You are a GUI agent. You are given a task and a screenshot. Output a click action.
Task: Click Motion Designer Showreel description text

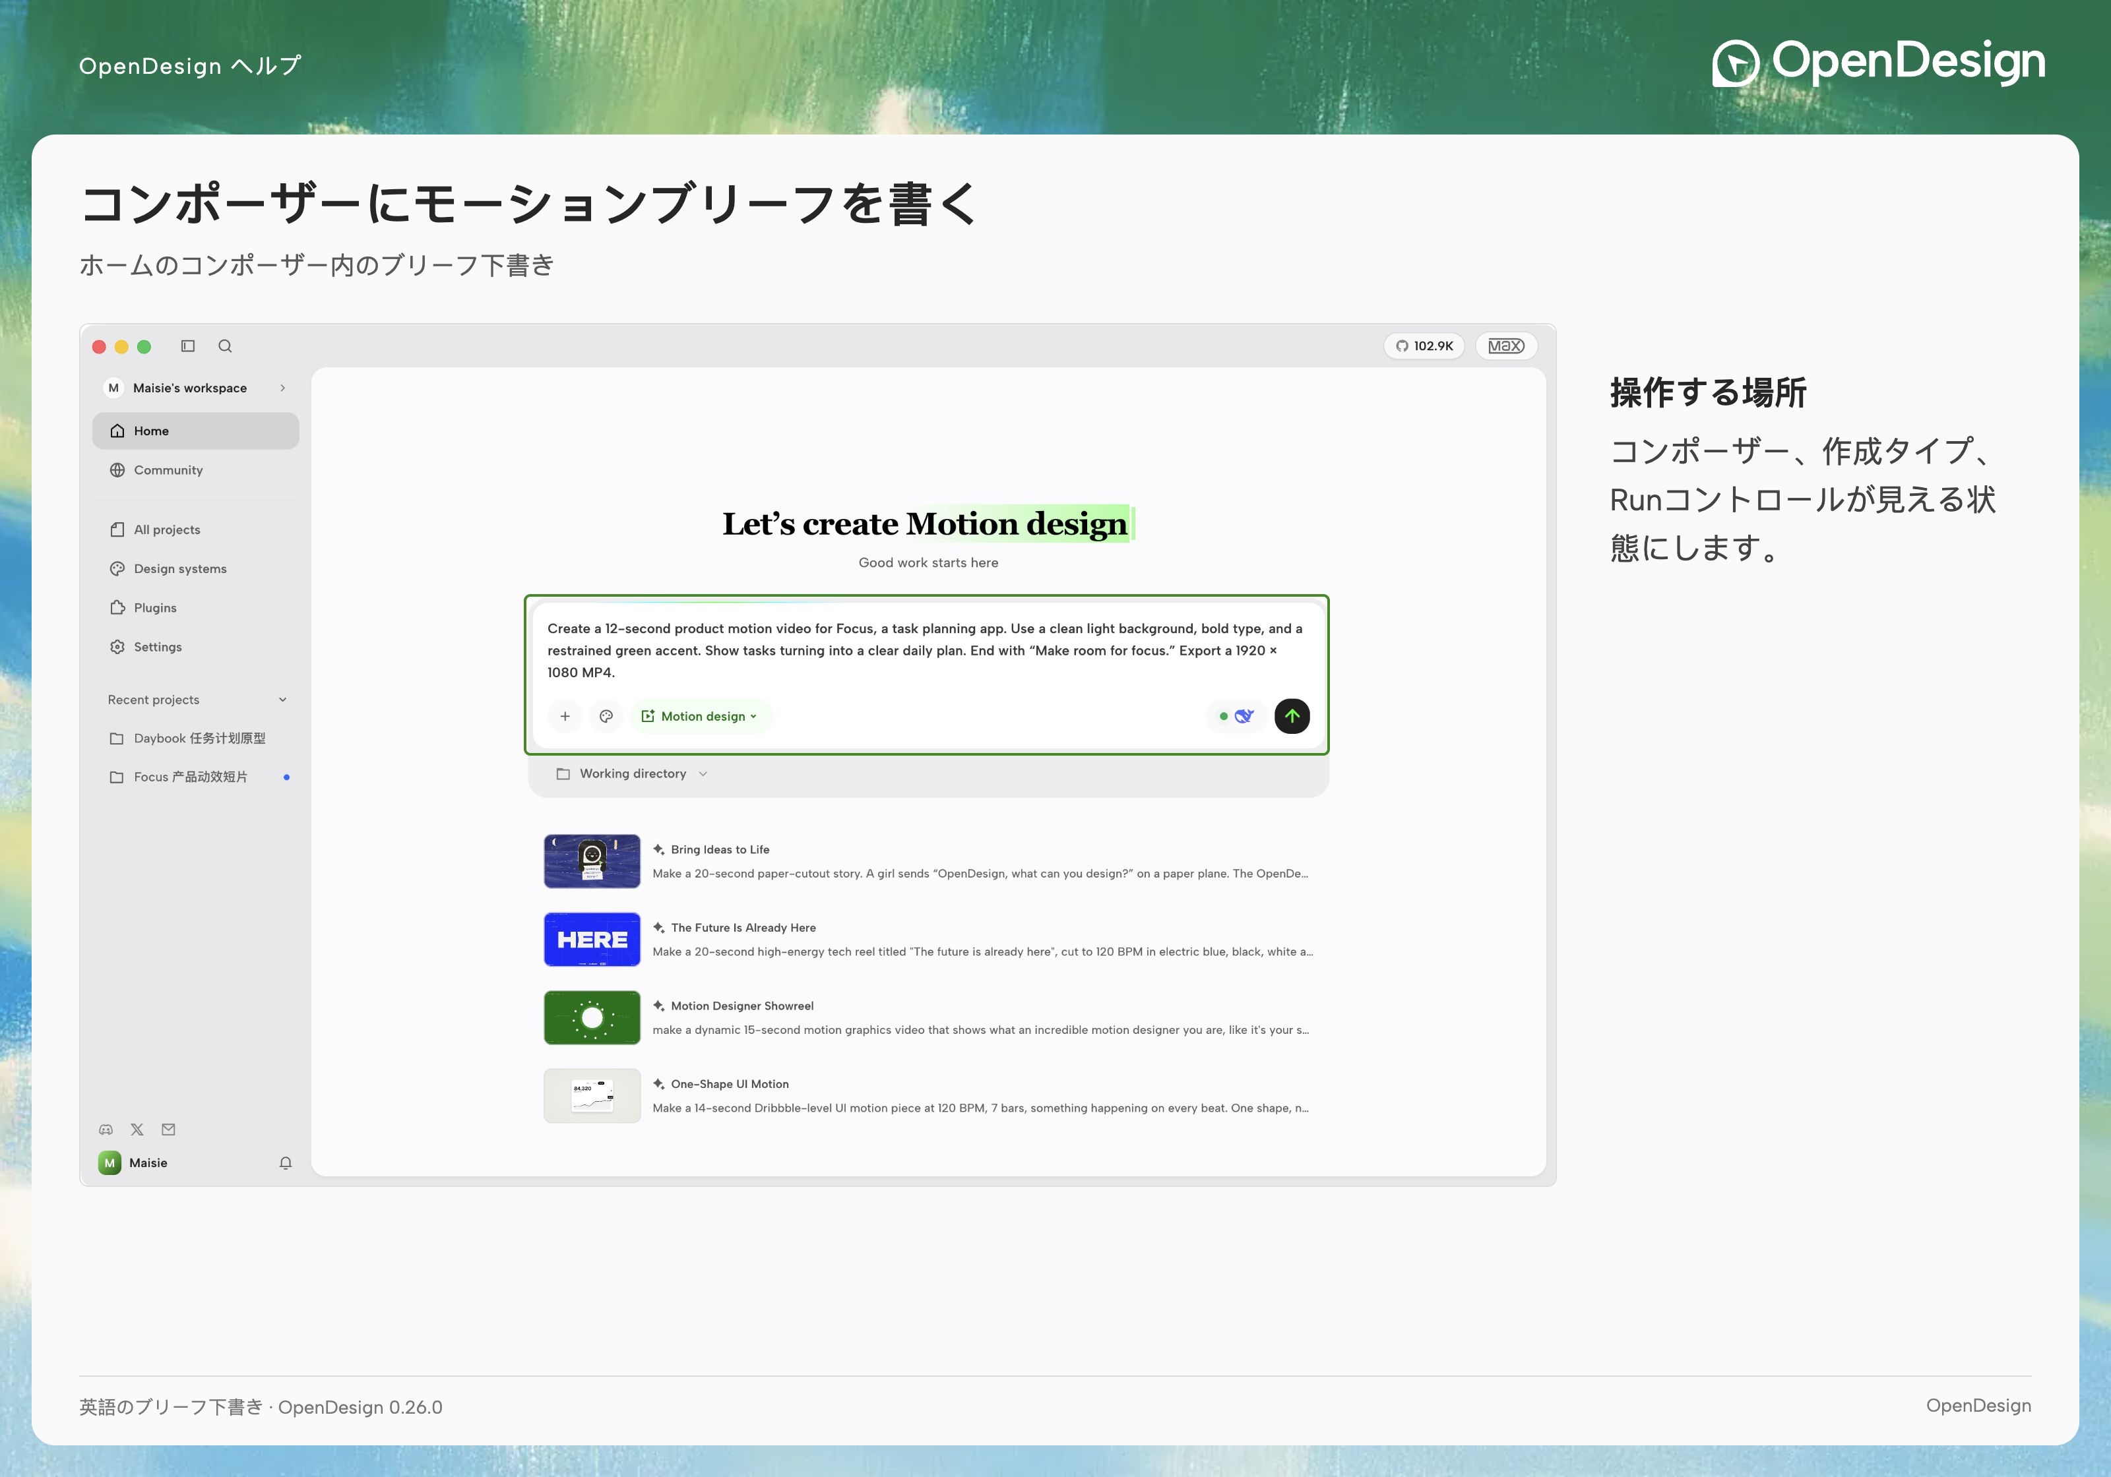(980, 1029)
